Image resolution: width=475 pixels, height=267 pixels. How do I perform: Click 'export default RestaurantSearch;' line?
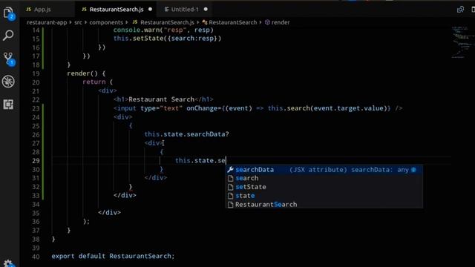click(113, 256)
